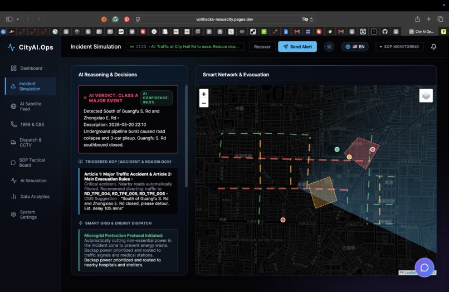449x292 pixels.
Task: Select the orange zone polygon on map
Action: pyautogui.click(x=323, y=192)
